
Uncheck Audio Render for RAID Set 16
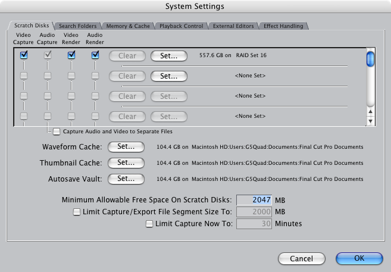(95, 55)
